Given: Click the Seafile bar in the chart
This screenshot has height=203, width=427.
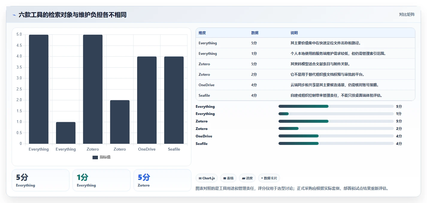Looking at the screenshot, I should pyautogui.click(x=174, y=100).
